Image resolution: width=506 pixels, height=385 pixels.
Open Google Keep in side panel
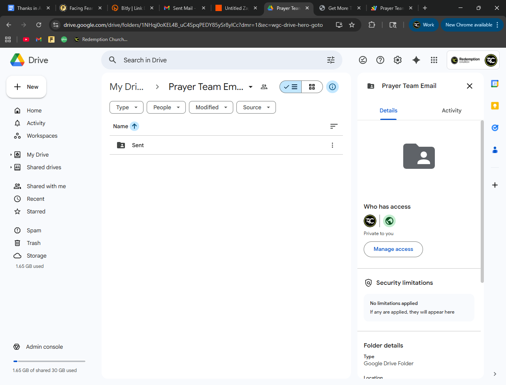pos(495,106)
